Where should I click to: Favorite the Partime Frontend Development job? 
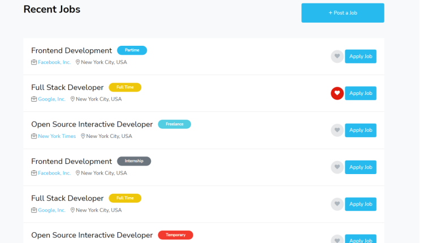[x=337, y=56]
